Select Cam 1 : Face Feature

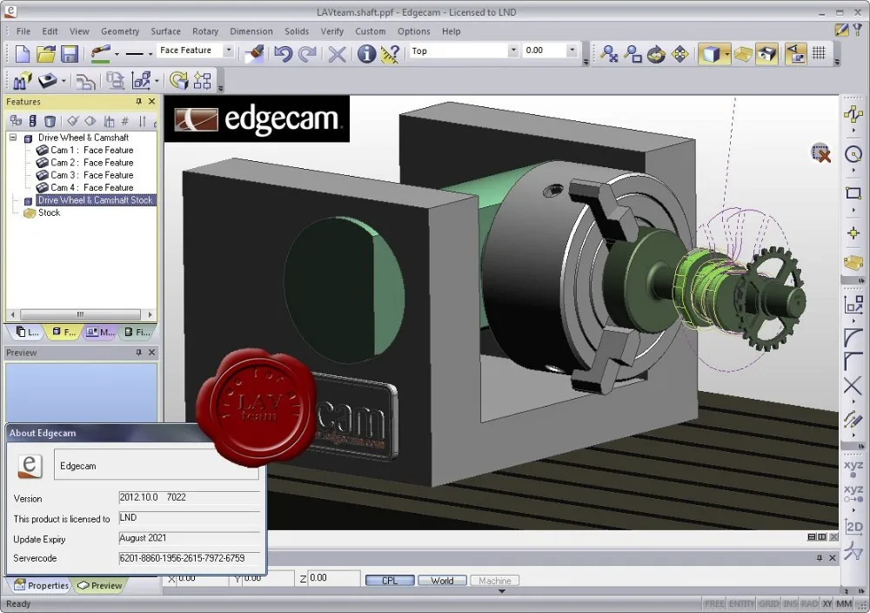85,150
